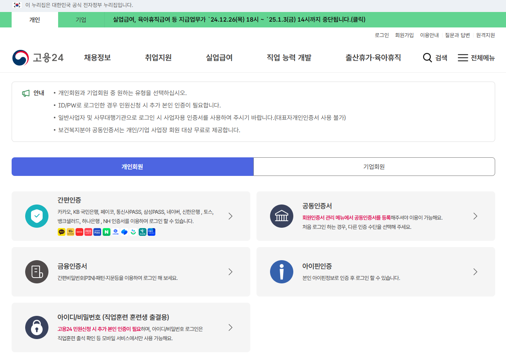Click the service suspension notice banner
506x358 pixels.
[238, 19]
